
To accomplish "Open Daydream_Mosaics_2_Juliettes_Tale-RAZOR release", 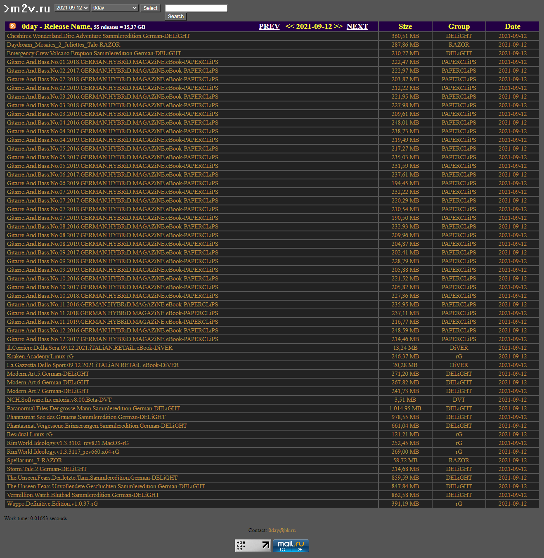I will pos(64,45).
